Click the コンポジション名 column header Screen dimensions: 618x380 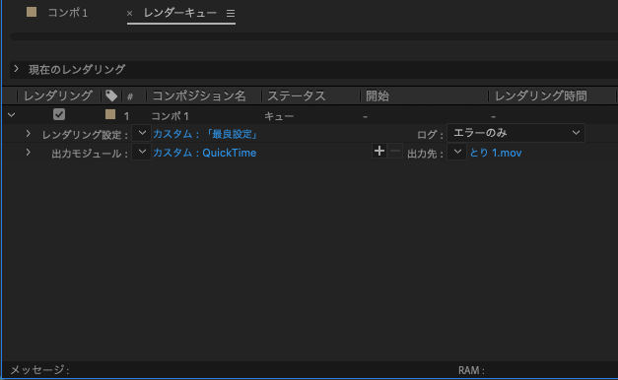199,95
